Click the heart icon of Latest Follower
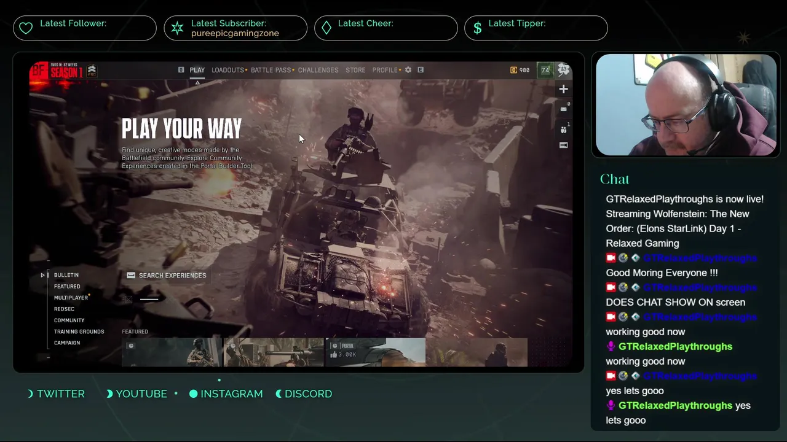The height and width of the screenshot is (442, 787). [26, 28]
